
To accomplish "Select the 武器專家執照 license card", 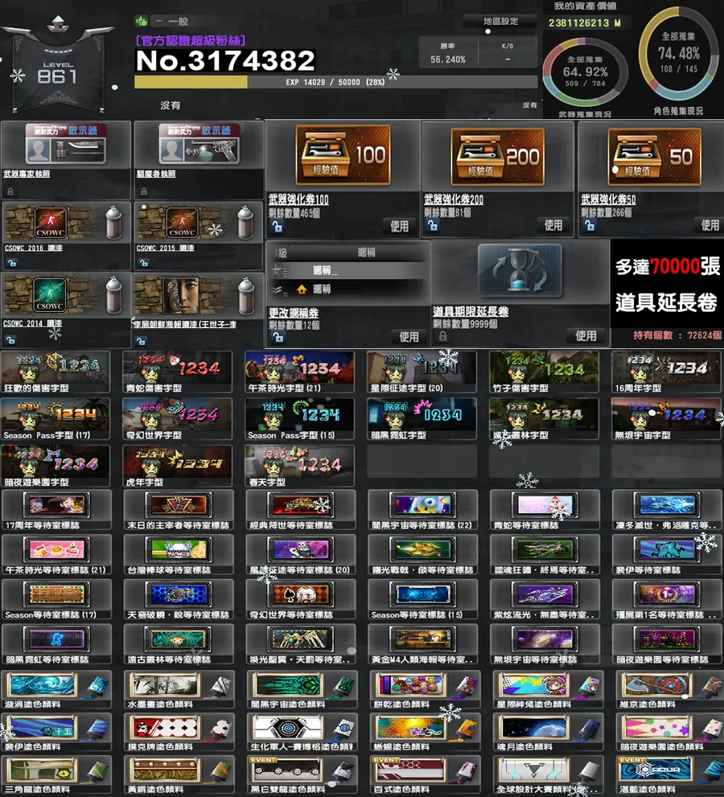I will [64, 145].
